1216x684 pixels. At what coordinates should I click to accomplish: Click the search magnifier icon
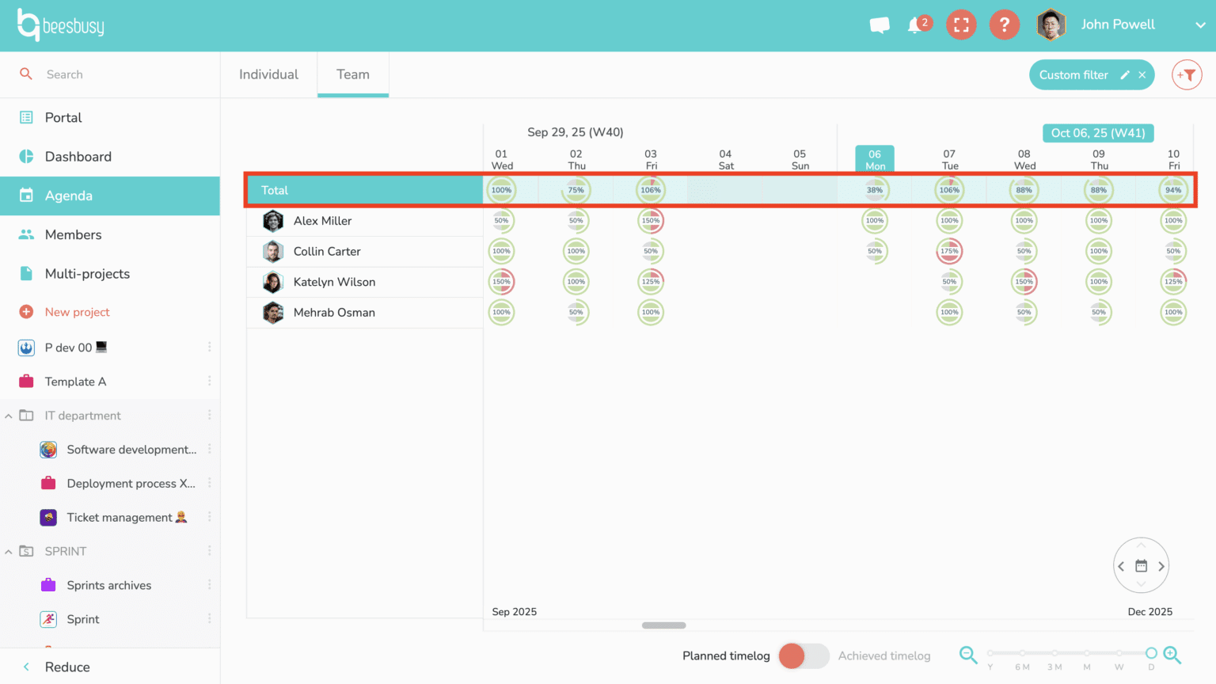(25, 74)
